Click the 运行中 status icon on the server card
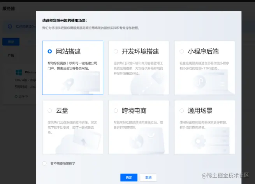 16,97
